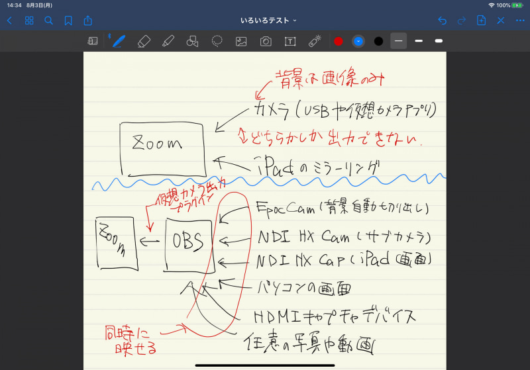Choose the red pen color
Screen dimensions: 530x370
pyautogui.click(x=339, y=41)
